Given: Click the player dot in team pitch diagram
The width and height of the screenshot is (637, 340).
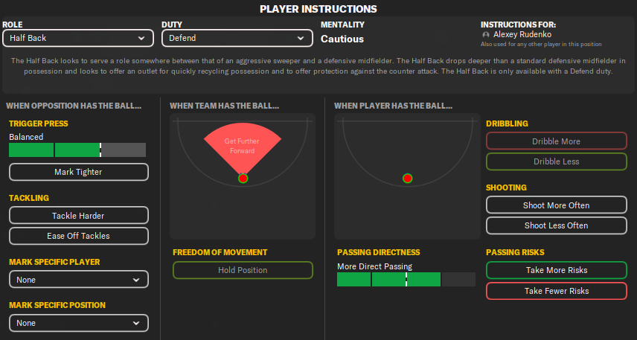Looking at the screenshot, I should point(243,179).
